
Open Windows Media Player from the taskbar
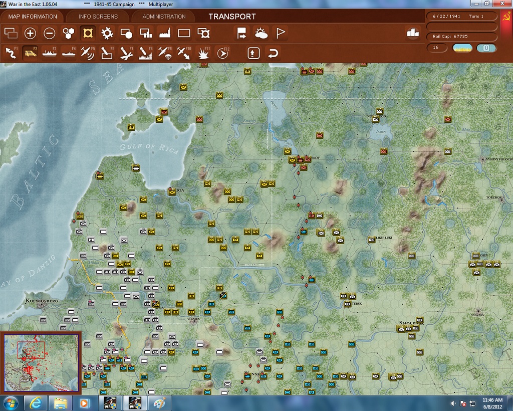(84, 403)
